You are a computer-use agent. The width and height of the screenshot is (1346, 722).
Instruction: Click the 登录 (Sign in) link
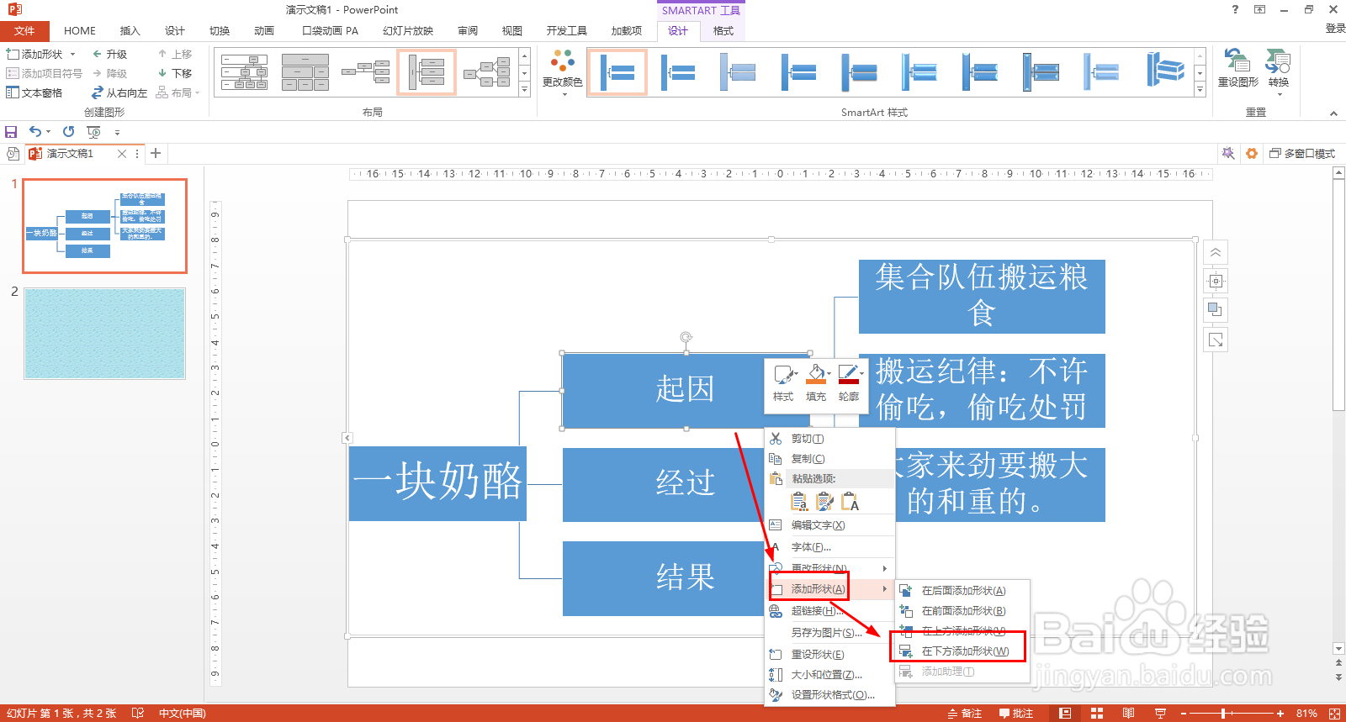click(1335, 29)
